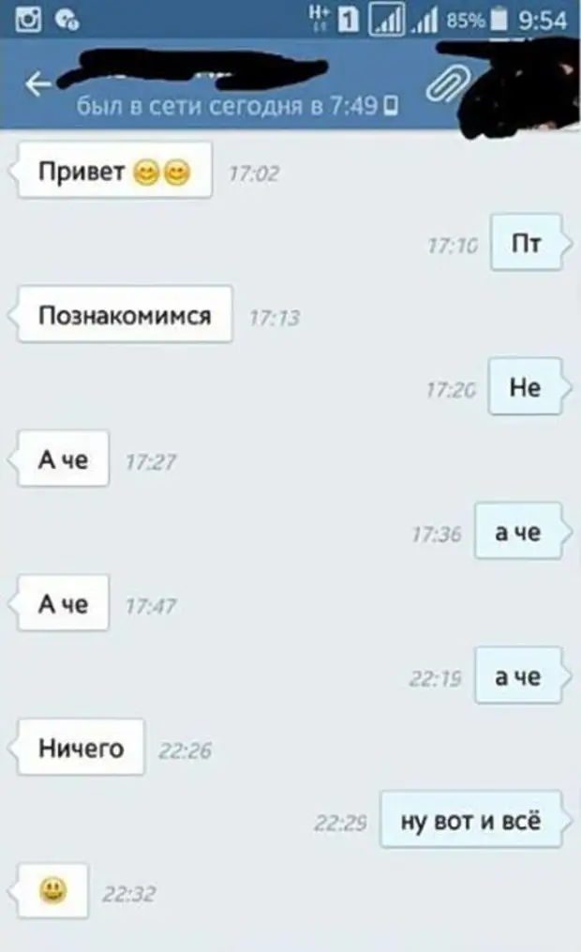The height and width of the screenshot is (952, 581).
Task: Select the 'Познакомимся' message bubble
Action: coord(125,314)
